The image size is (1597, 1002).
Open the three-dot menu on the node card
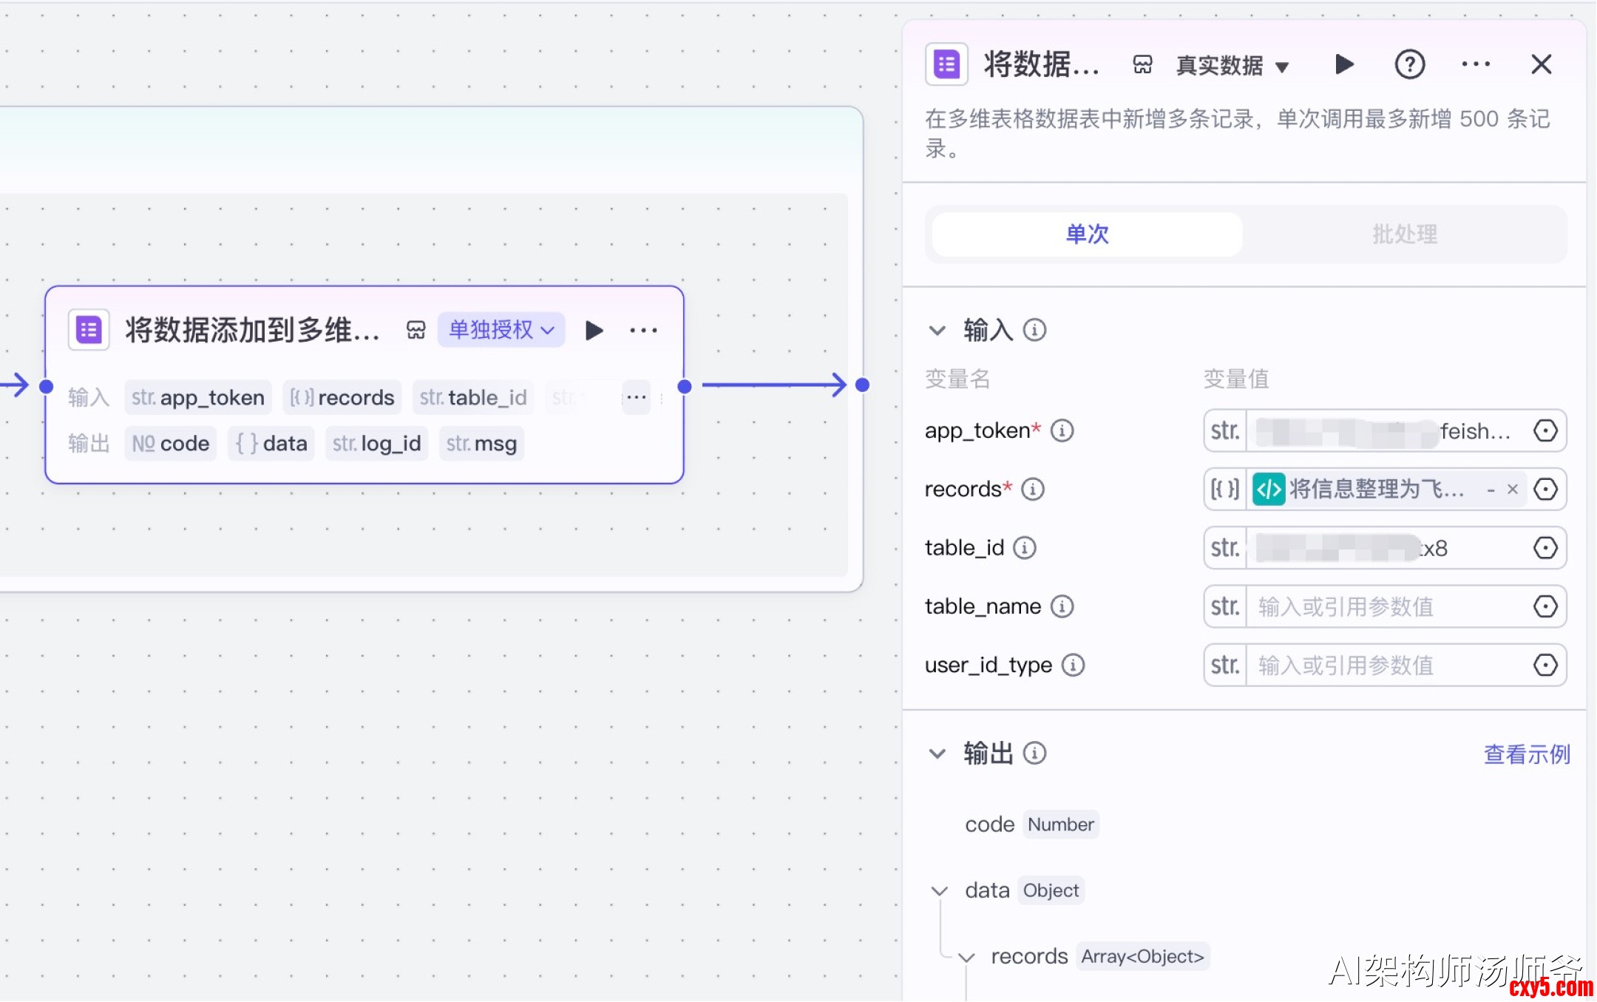click(x=643, y=330)
